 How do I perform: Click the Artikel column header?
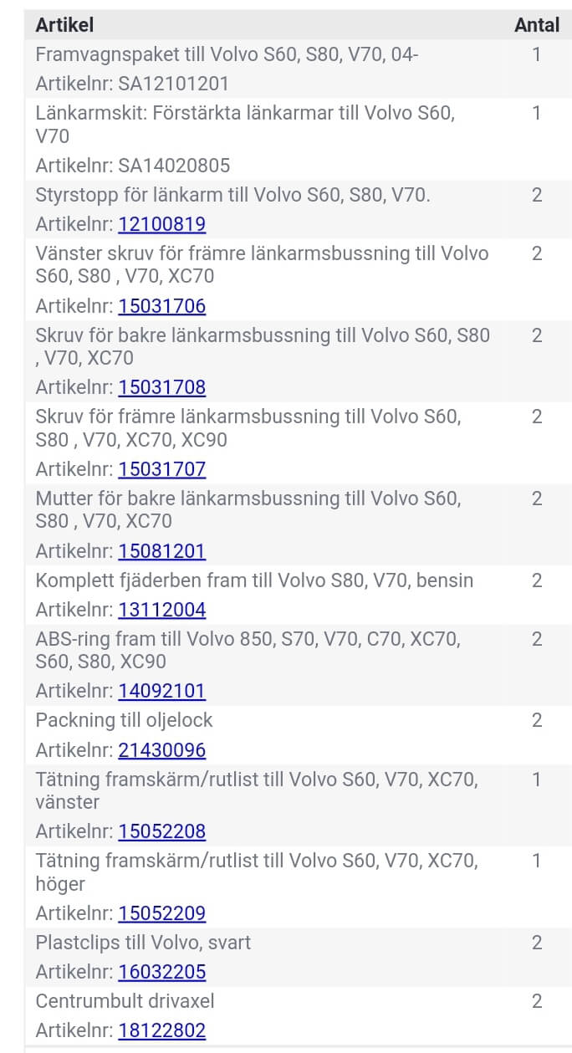[63, 25]
